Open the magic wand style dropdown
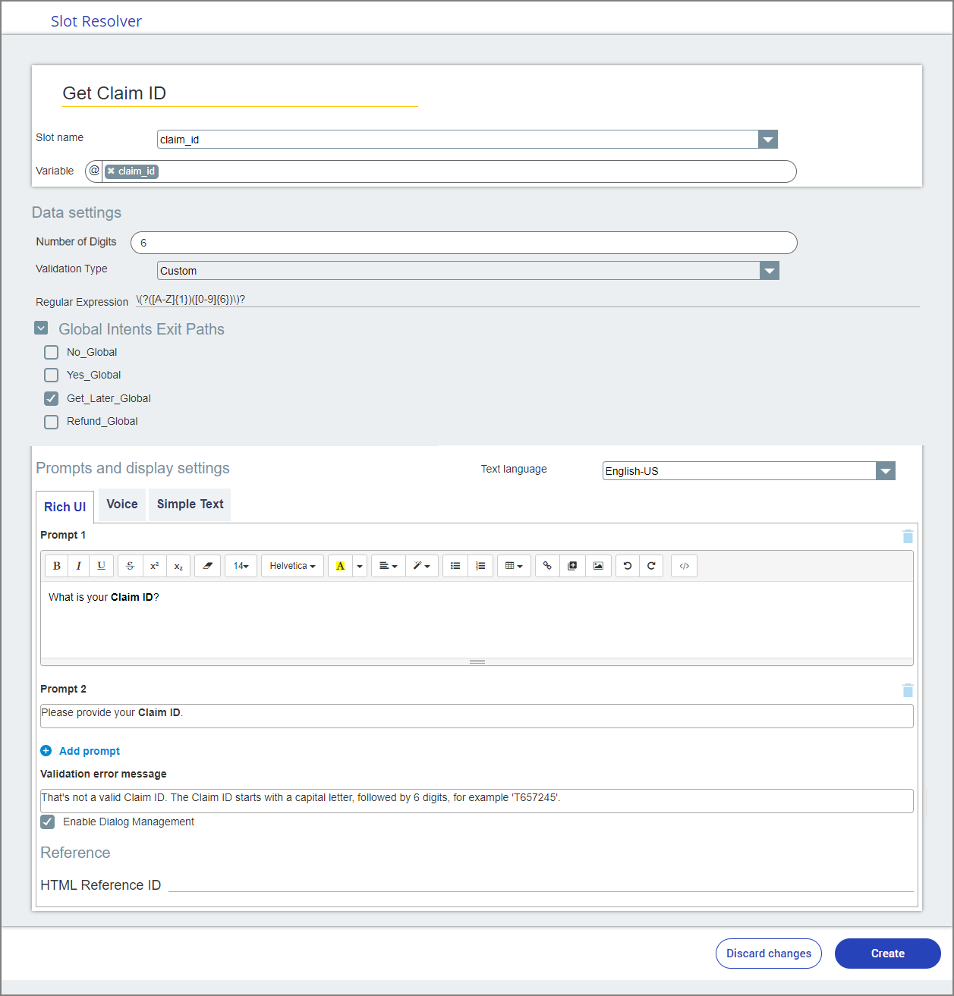 [x=421, y=566]
